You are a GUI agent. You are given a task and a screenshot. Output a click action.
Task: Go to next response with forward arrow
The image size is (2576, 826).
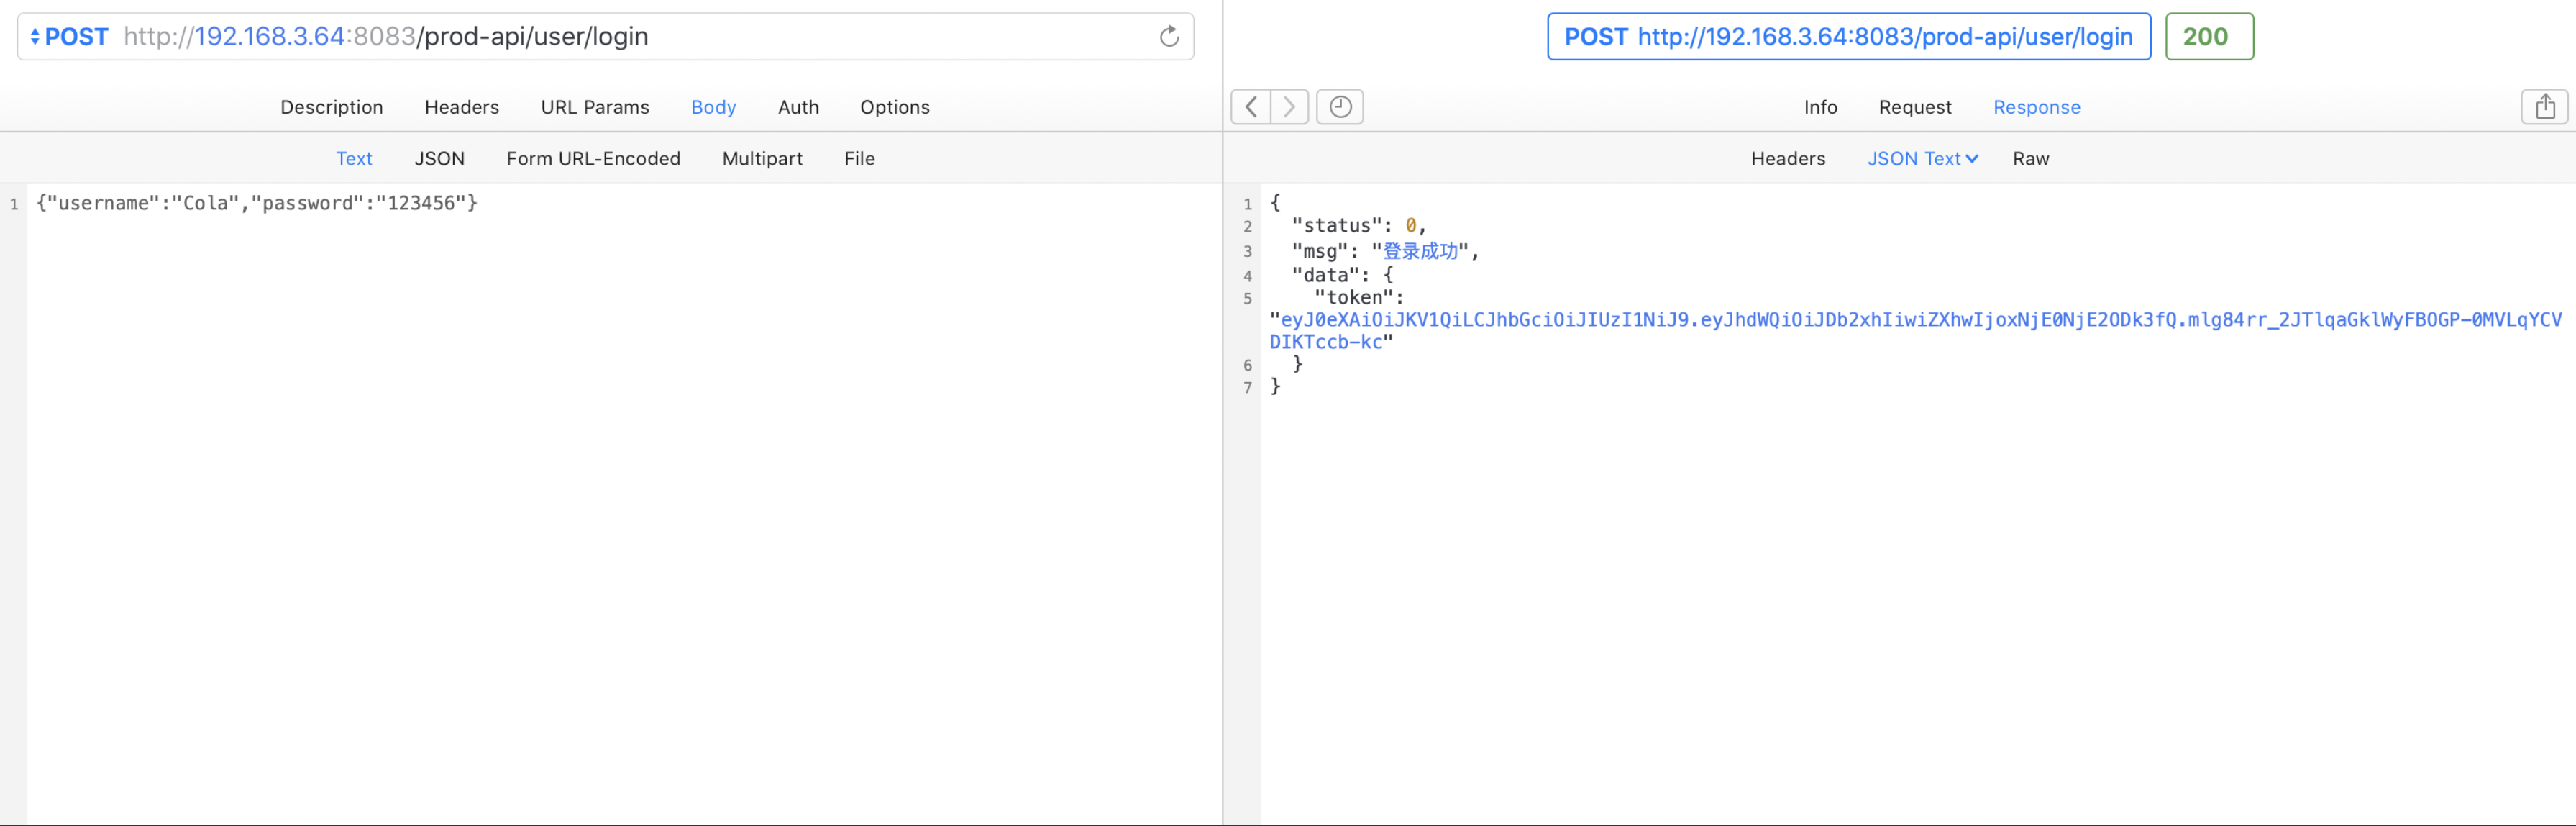tap(1289, 107)
